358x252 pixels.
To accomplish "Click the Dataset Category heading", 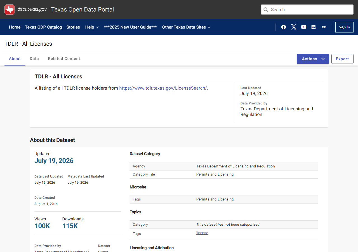I will [145, 154].
